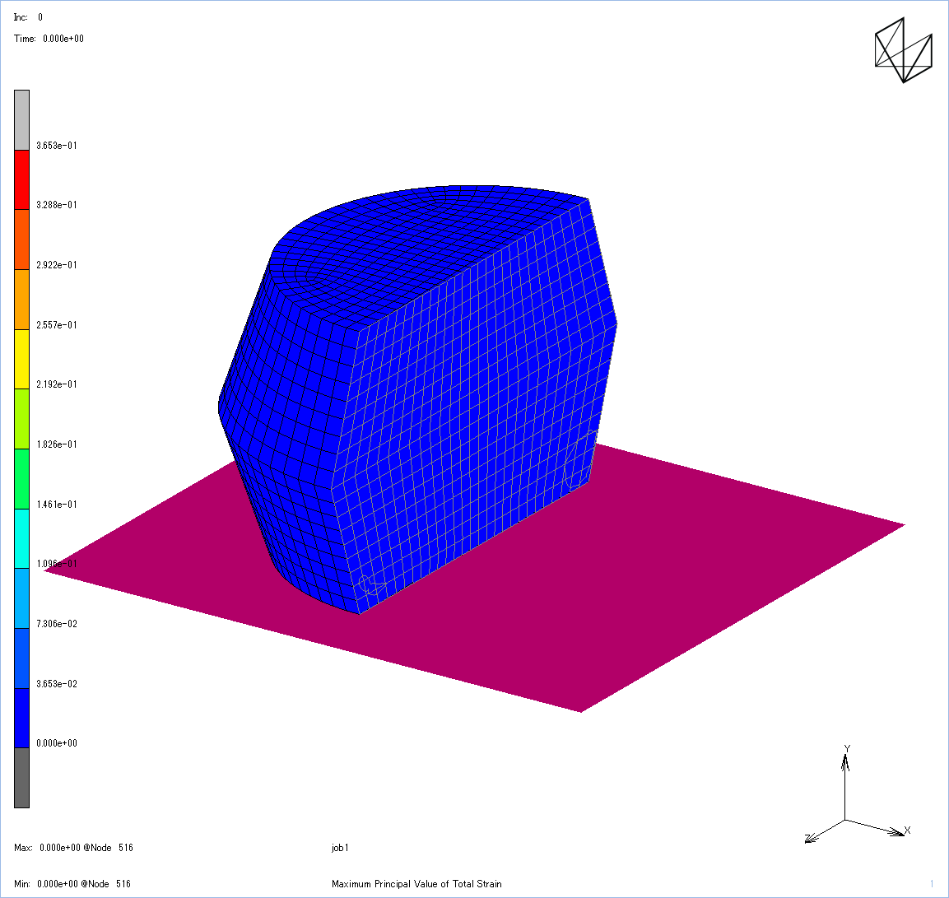
Task: Click Maximum Principal Value of Total Strain label
Action: [x=416, y=884]
